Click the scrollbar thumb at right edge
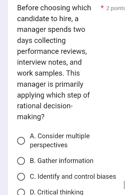This screenshot has height=195, width=125. 124,185
